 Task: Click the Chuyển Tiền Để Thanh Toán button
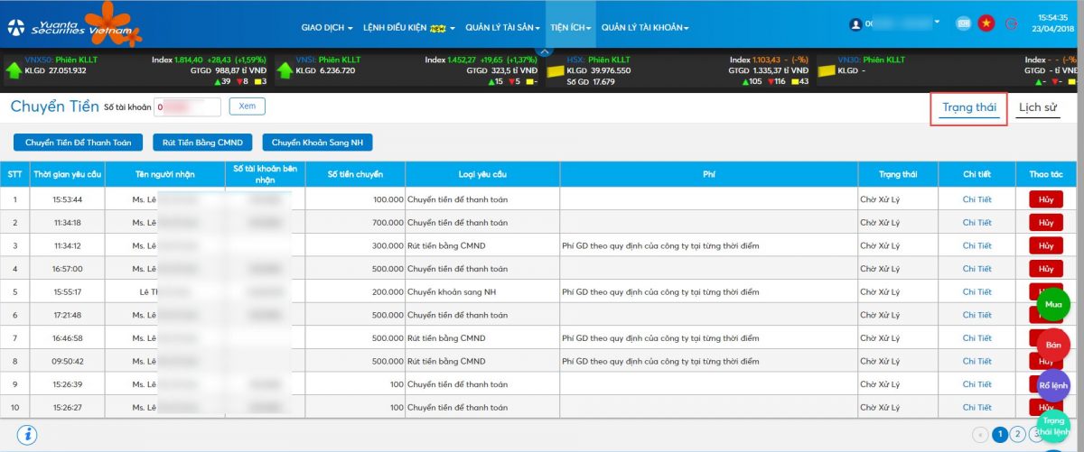(78, 143)
